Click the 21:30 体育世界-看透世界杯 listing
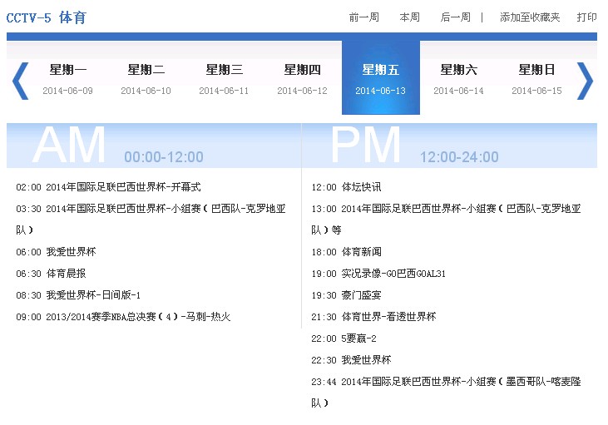608x425 pixels. [373, 317]
